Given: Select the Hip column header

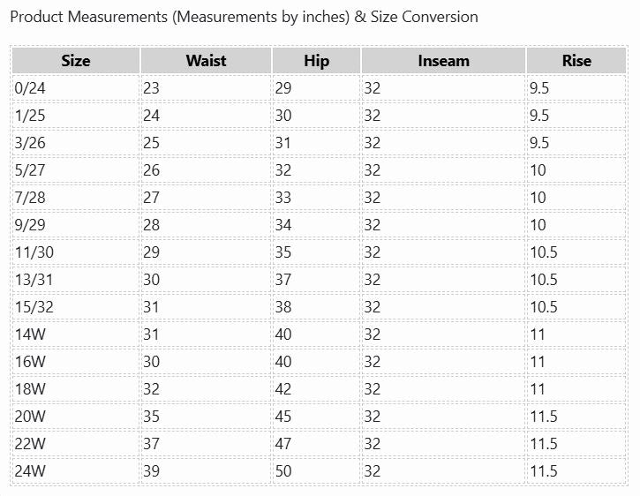Looking at the screenshot, I should click(x=316, y=61).
